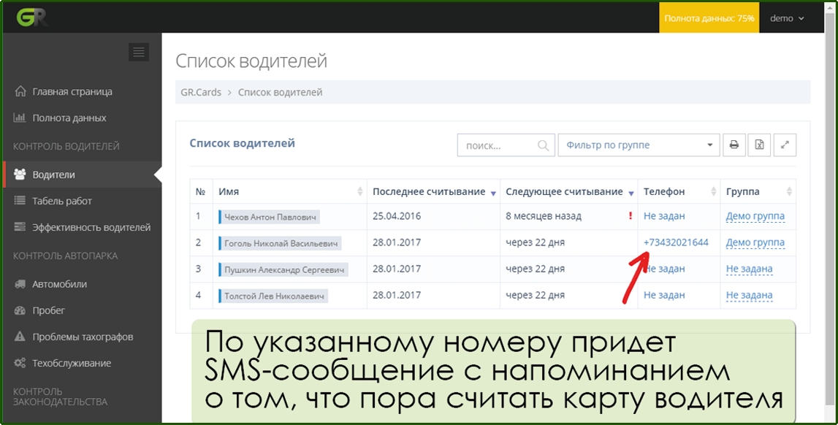Toggle the sidebar hamburger menu button
838x425 pixels.
click(139, 52)
